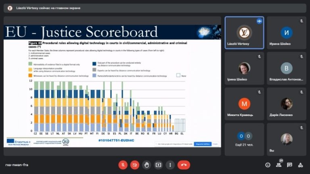The width and height of the screenshot is (310, 174).
Task: Click the green legend swatch for admissibility of evidence
Action: coord(30,64)
